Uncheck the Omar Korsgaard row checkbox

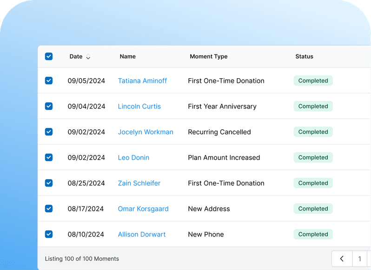(49, 209)
